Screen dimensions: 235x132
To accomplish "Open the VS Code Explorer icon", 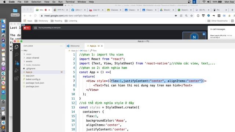I will [17, 47].
